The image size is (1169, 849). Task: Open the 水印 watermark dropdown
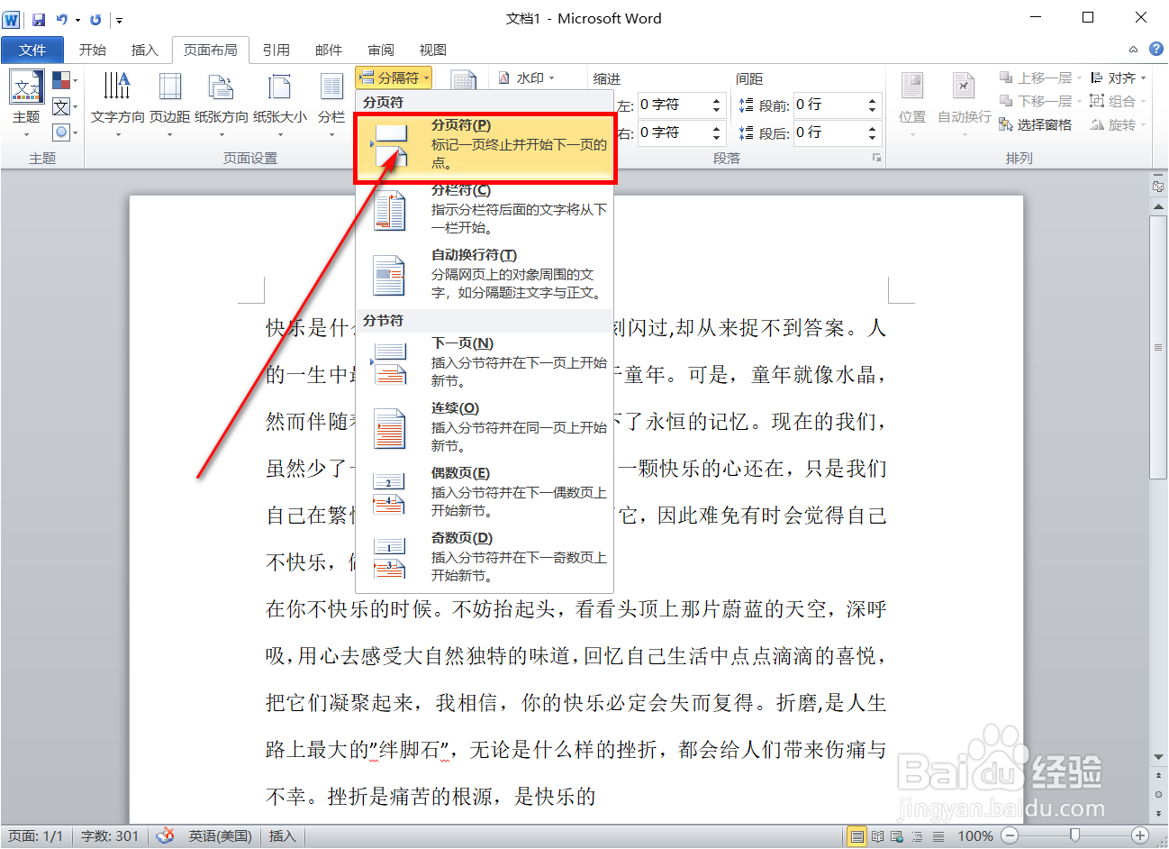527,78
